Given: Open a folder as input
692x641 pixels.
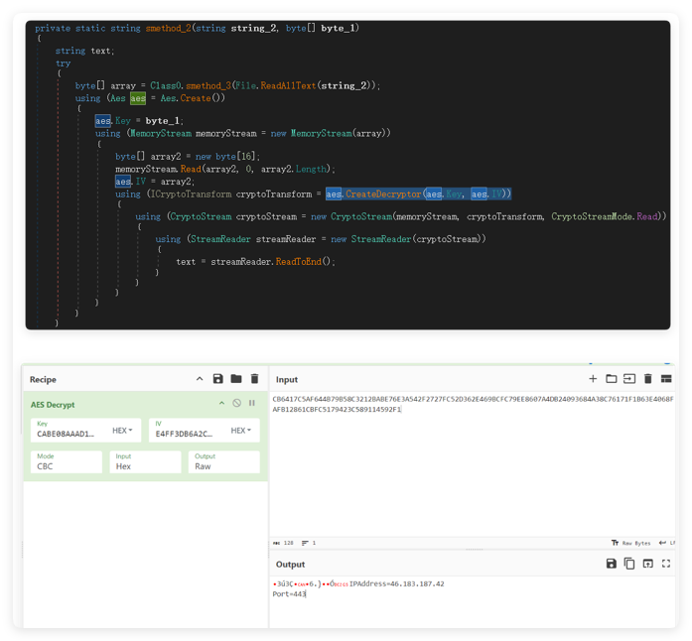Looking at the screenshot, I should click(612, 379).
